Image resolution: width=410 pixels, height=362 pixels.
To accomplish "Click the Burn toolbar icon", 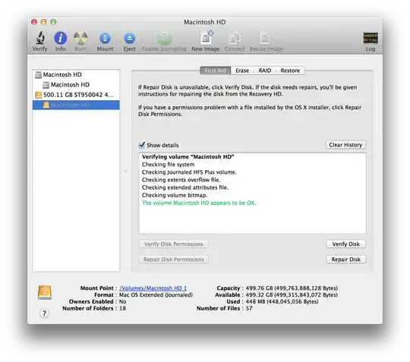I will point(80,38).
